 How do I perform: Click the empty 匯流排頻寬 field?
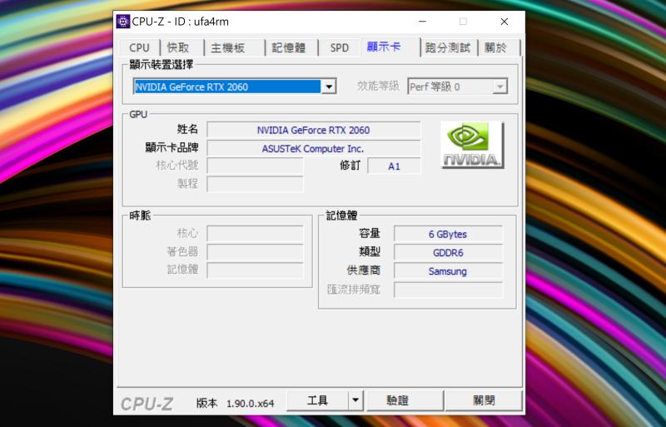(448, 290)
